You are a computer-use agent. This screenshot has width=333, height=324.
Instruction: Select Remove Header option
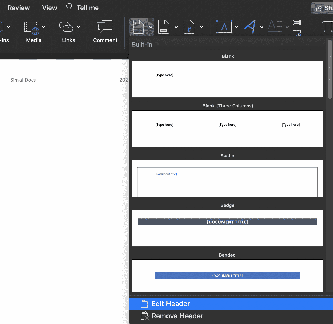click(177, 316)
